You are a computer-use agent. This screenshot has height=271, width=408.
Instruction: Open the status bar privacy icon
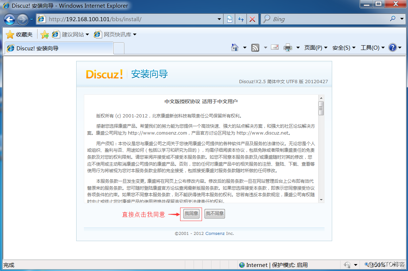347,265
